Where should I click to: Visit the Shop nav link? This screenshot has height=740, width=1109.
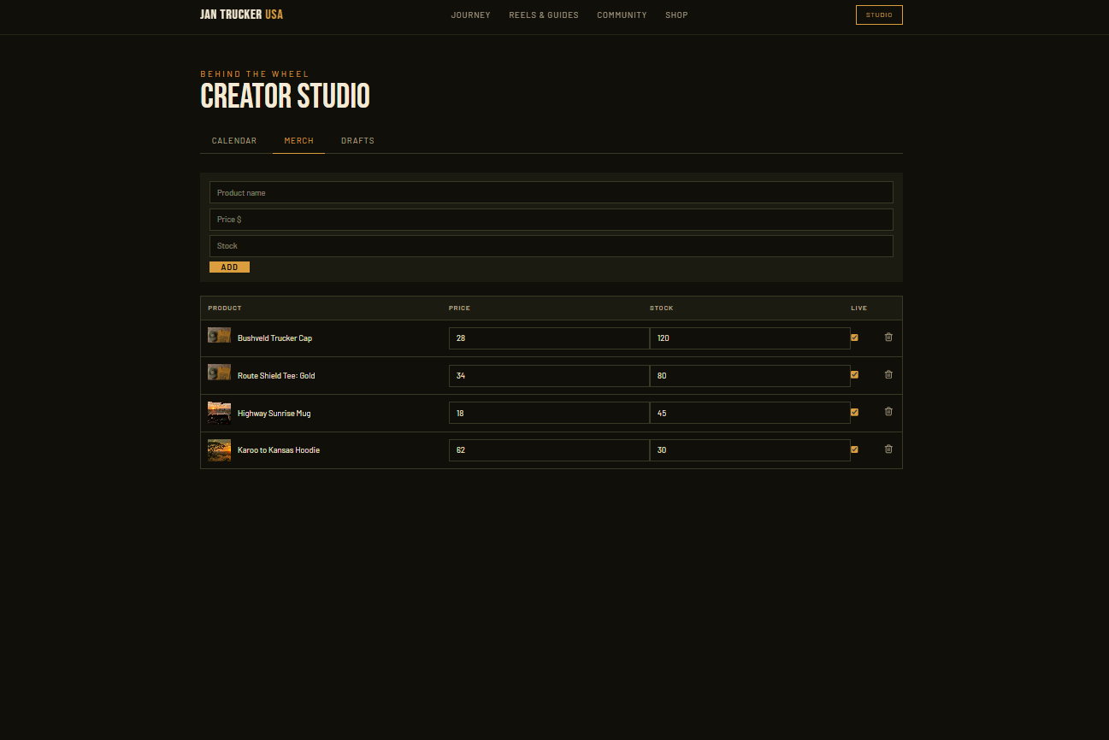tap(676, 15)
